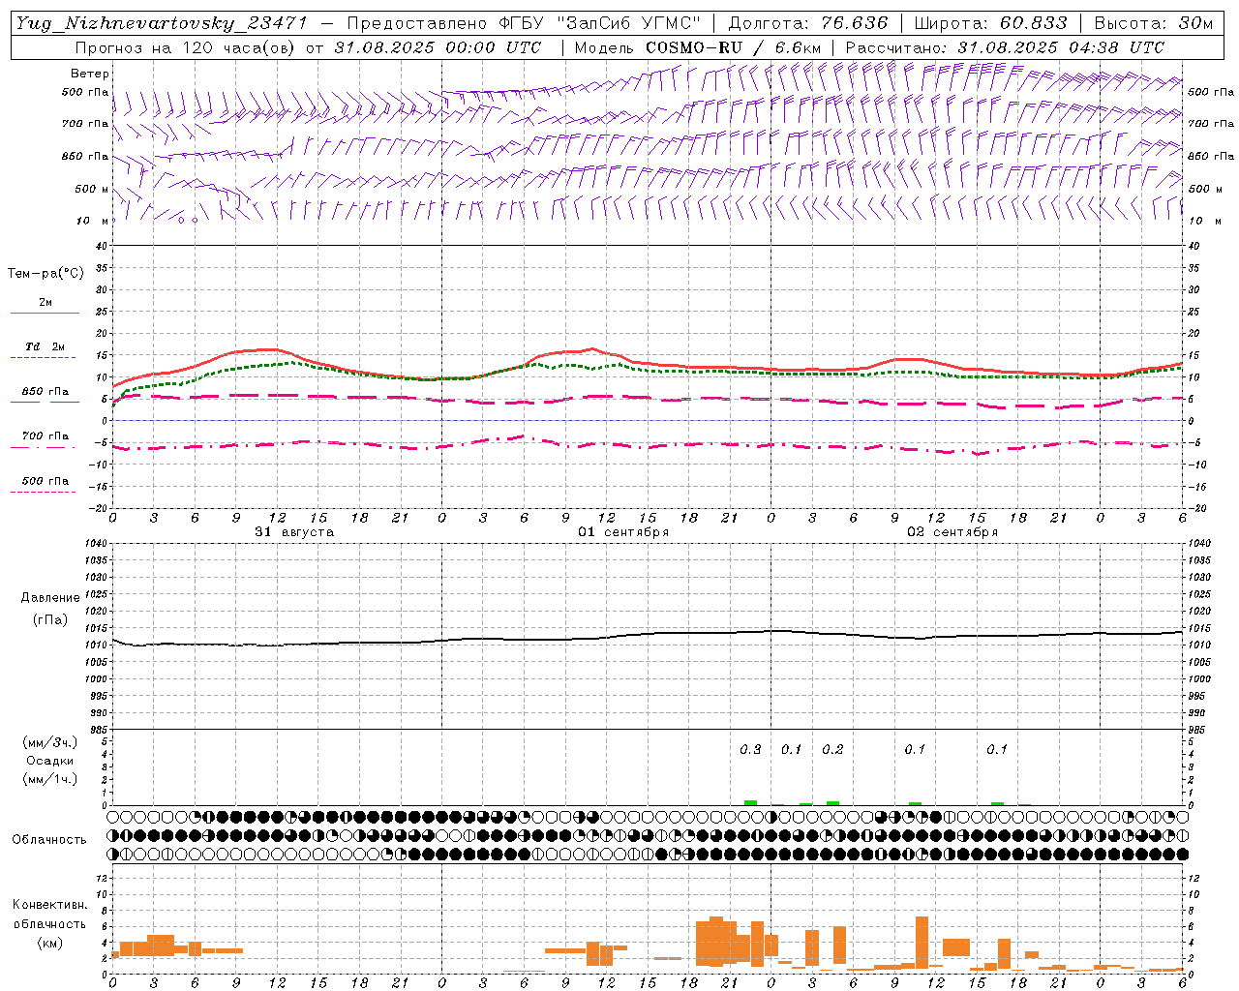Viewport: 1239px width, 991px height.
Task: Click the Широта: 60.833 latitude value
Action: (991, 23)
